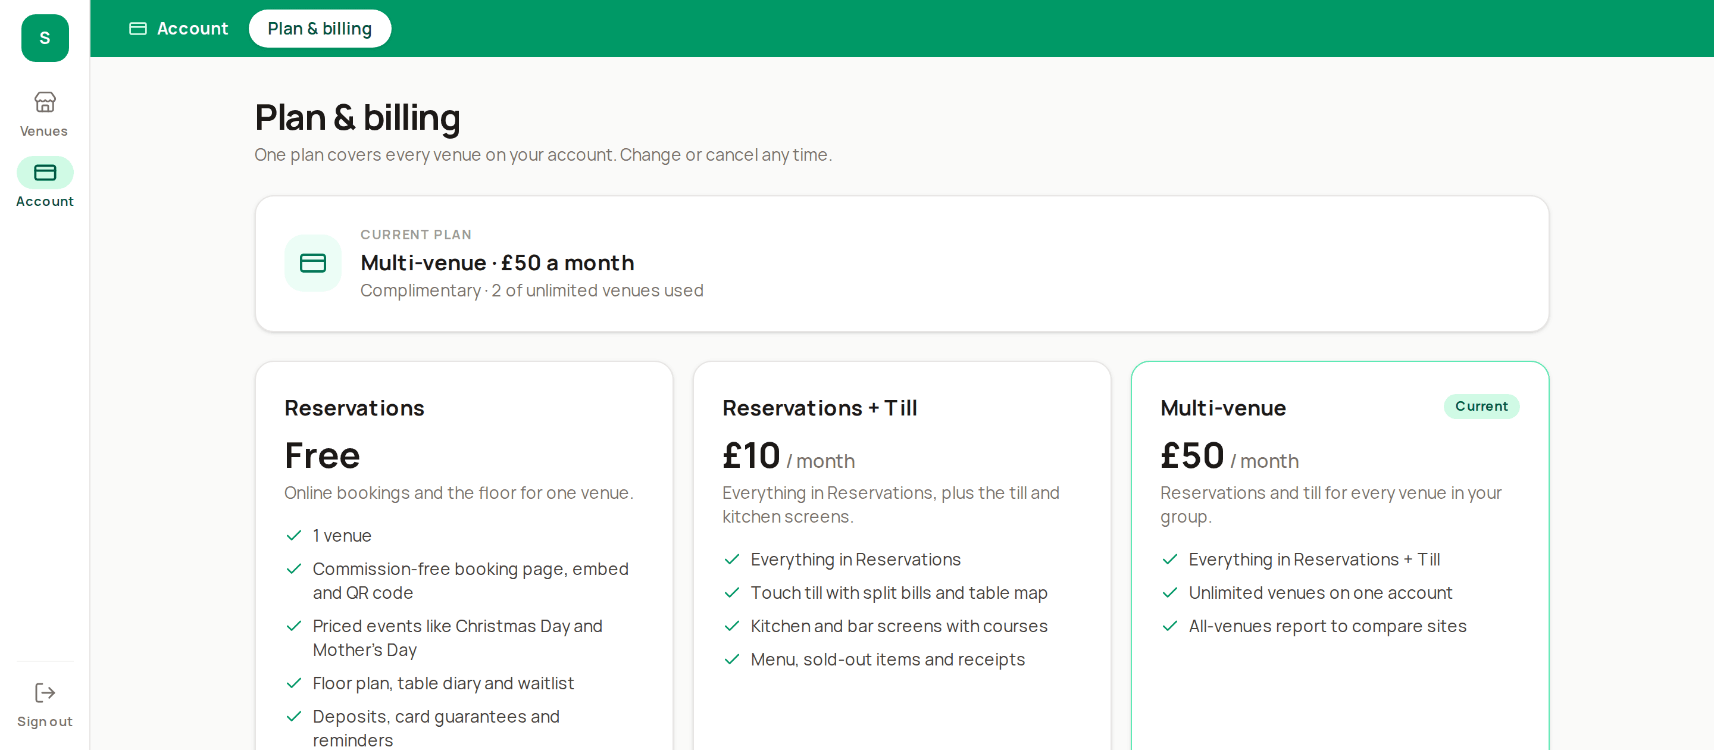Click the Venues sidebar label
The height and width of the screenshot is (750, 1714).
coord(44,131)
